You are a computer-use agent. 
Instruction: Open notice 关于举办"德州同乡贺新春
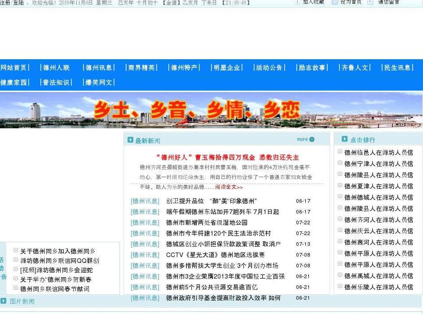tap(56, 280)
